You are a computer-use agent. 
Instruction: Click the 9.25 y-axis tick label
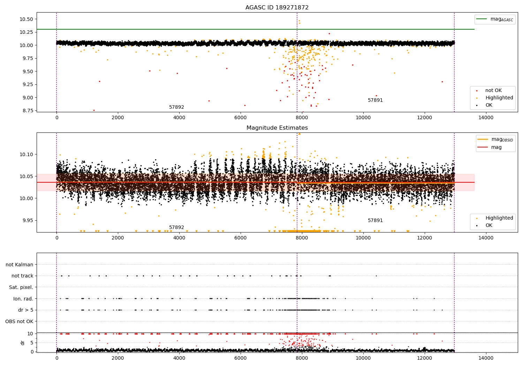pos(28,84)
